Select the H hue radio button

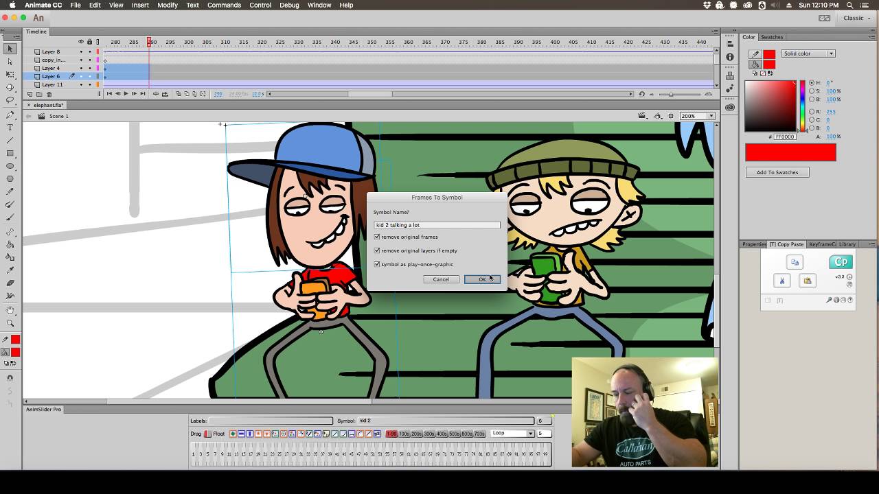click(812, 83)
